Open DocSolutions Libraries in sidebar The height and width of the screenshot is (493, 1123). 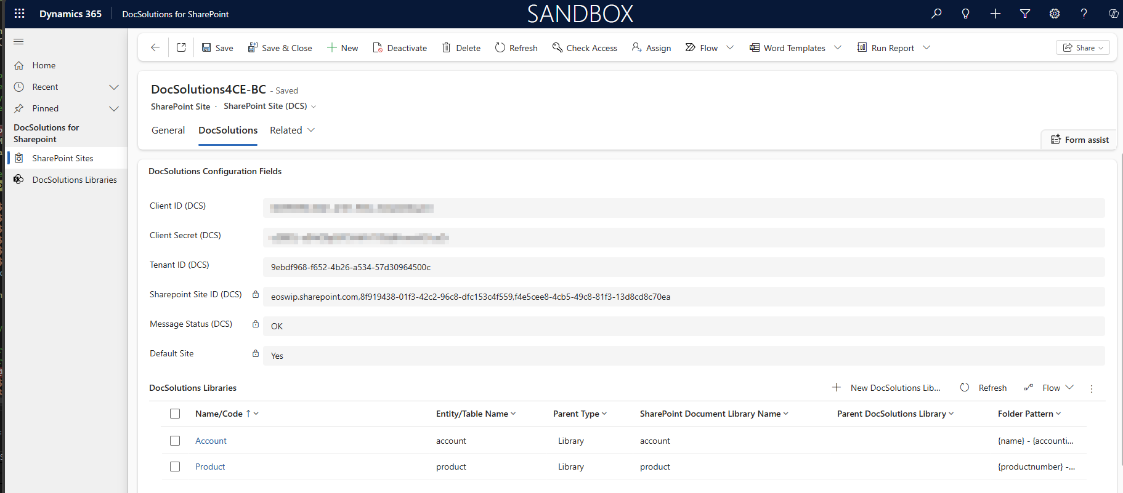(75, 180)
